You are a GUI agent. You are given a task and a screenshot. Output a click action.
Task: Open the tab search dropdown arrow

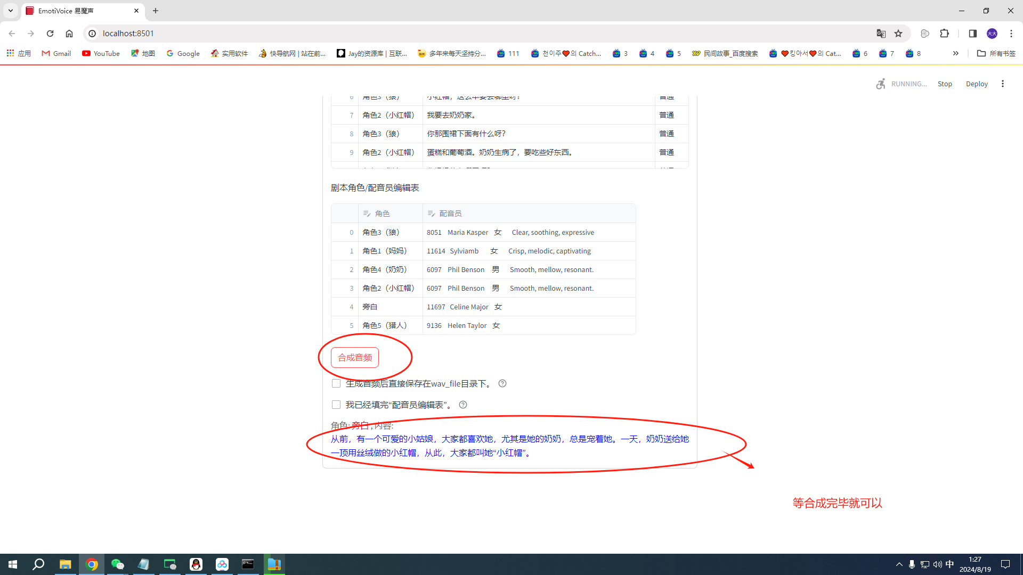pyautogui.click(x=10, y=11)
